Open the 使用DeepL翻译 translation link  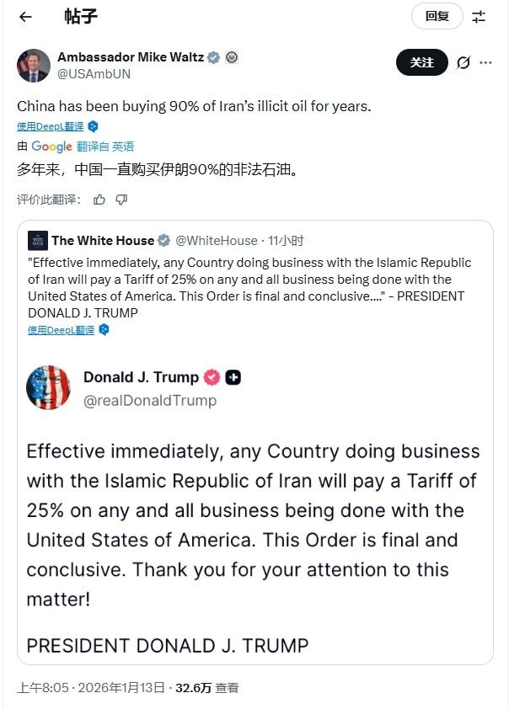pos(52,126)
